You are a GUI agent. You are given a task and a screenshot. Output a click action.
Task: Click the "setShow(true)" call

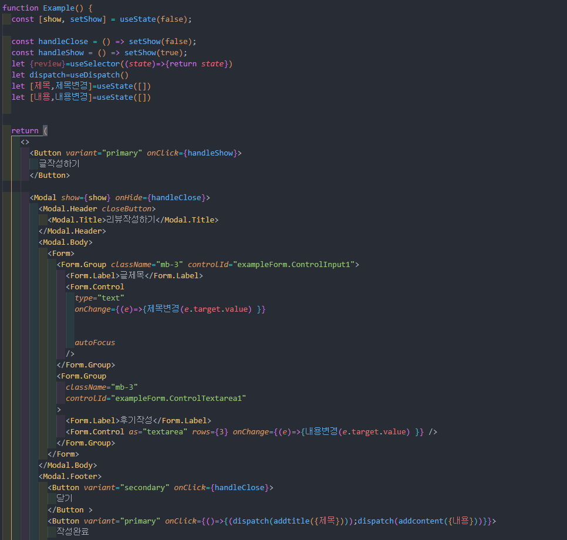[x=153, y=53]
